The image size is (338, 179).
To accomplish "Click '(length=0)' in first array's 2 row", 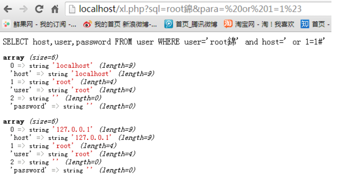I will pos(83,98).
